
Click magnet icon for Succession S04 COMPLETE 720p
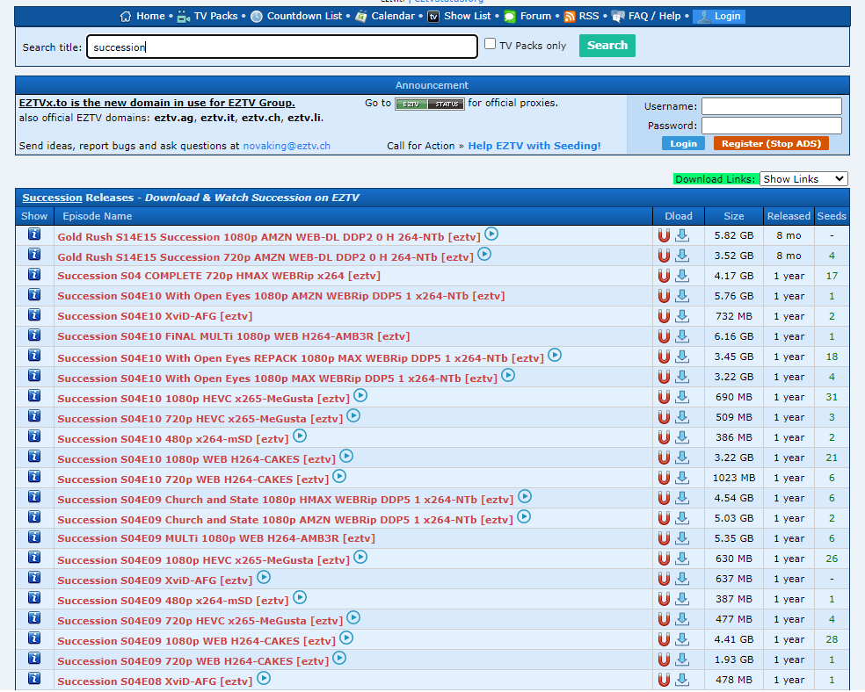(664, 276)
